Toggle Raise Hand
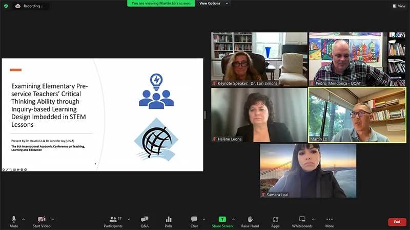The image size is (410, 230). 250,221
